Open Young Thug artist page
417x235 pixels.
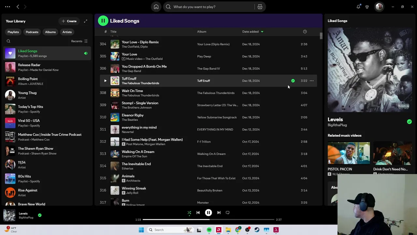[48, 95]
